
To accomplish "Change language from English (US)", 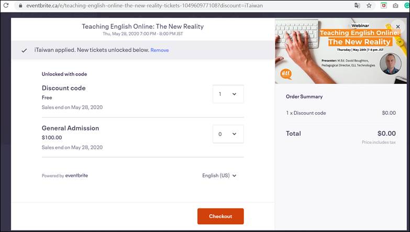I will (219, 175).
